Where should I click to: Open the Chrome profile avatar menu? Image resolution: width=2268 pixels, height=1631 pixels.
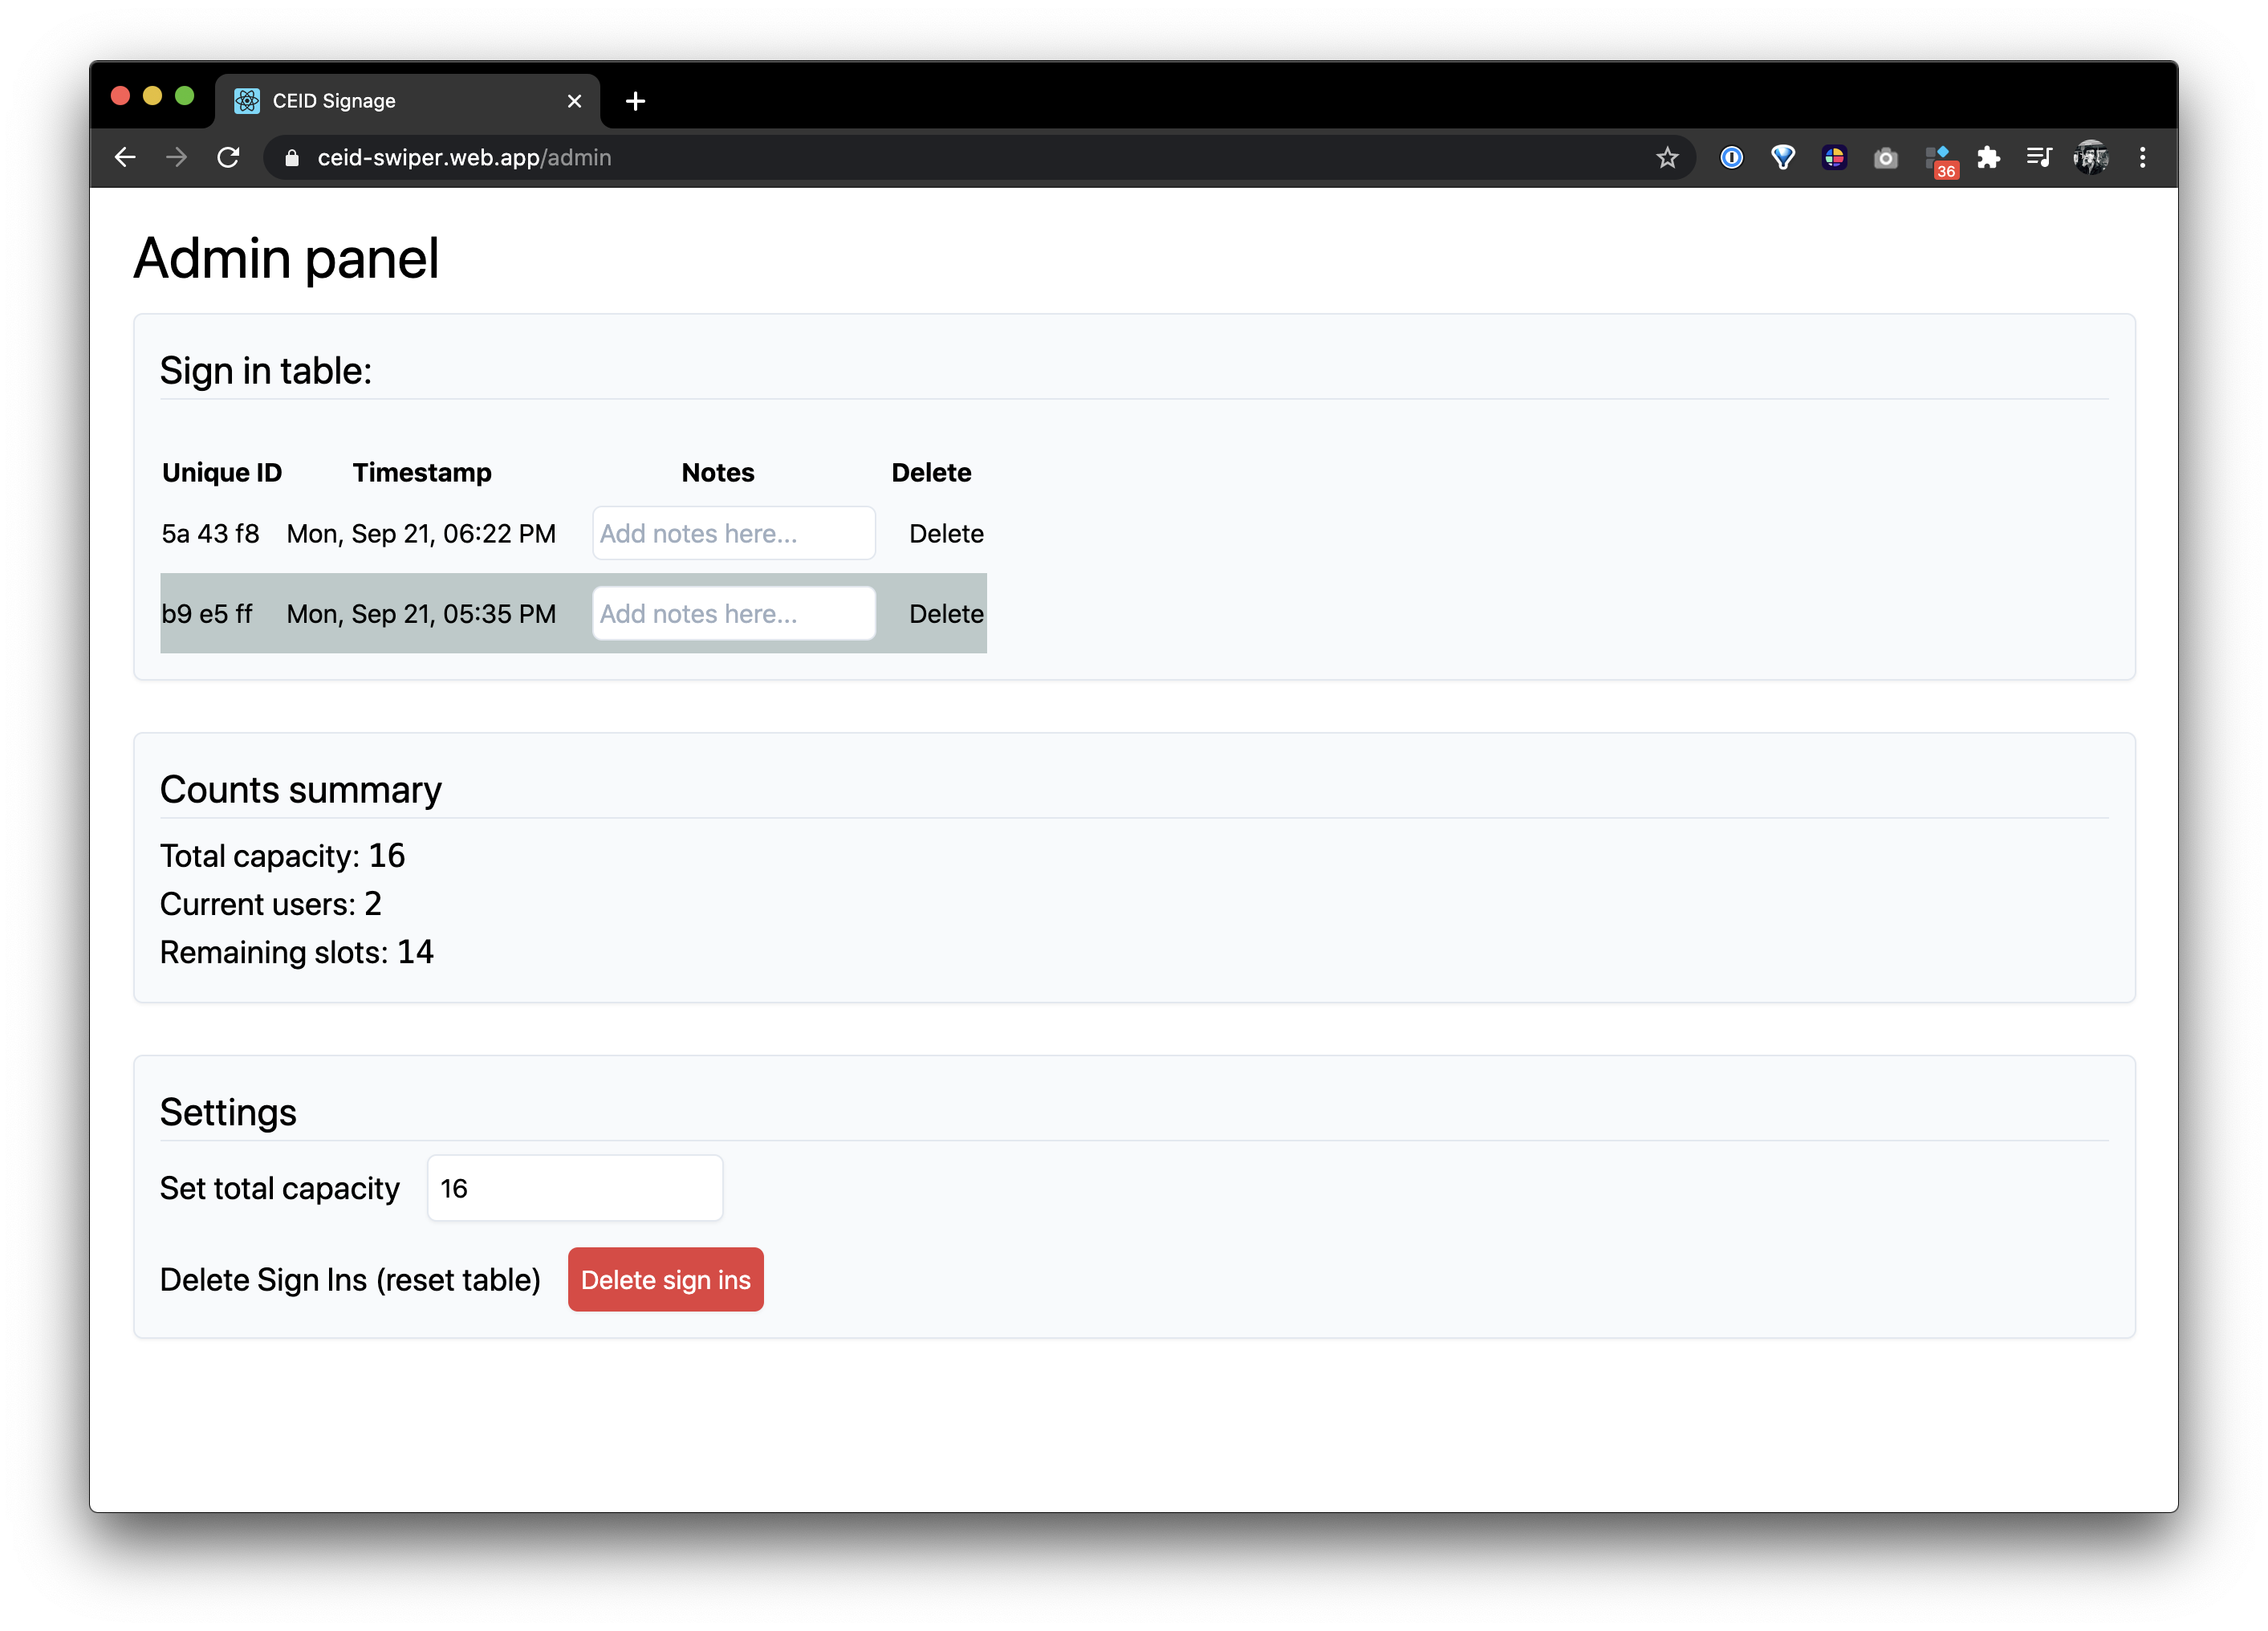pyautogui.click(x=2091, y=158)
